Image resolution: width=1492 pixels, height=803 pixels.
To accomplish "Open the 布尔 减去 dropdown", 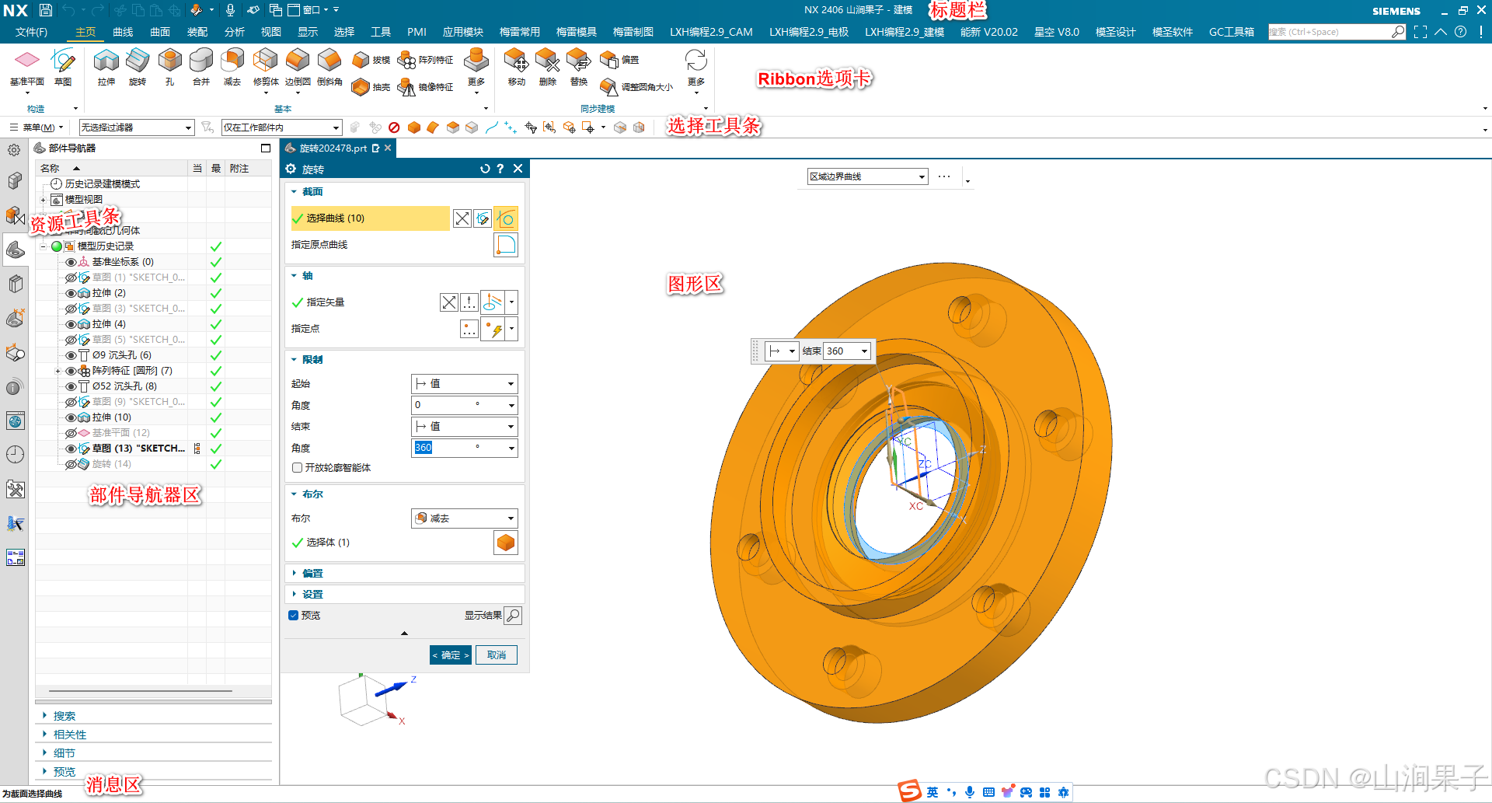I will pos(464,518).
